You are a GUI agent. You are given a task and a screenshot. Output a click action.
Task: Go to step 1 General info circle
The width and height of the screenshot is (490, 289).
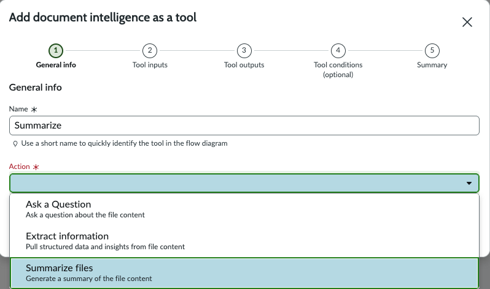(x=56, y=50)
